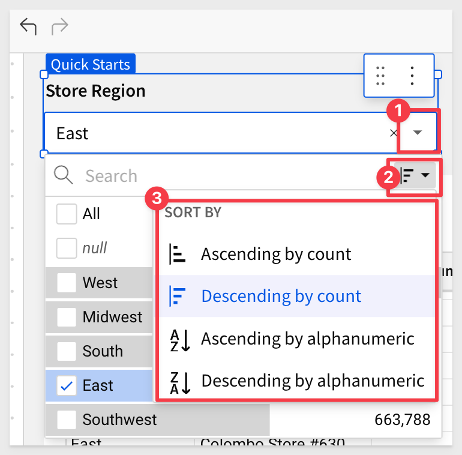Click the undo arrow icon
Image resolution: width=462 pixels, height=455 pixels.
point(28,26)
